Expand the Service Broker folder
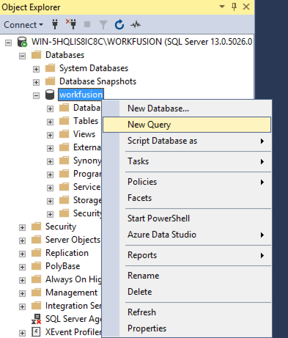Image resolution: width=288 pixels, height=338 pixels. point(50,188)
